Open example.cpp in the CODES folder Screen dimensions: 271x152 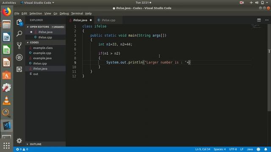[42, 53]
